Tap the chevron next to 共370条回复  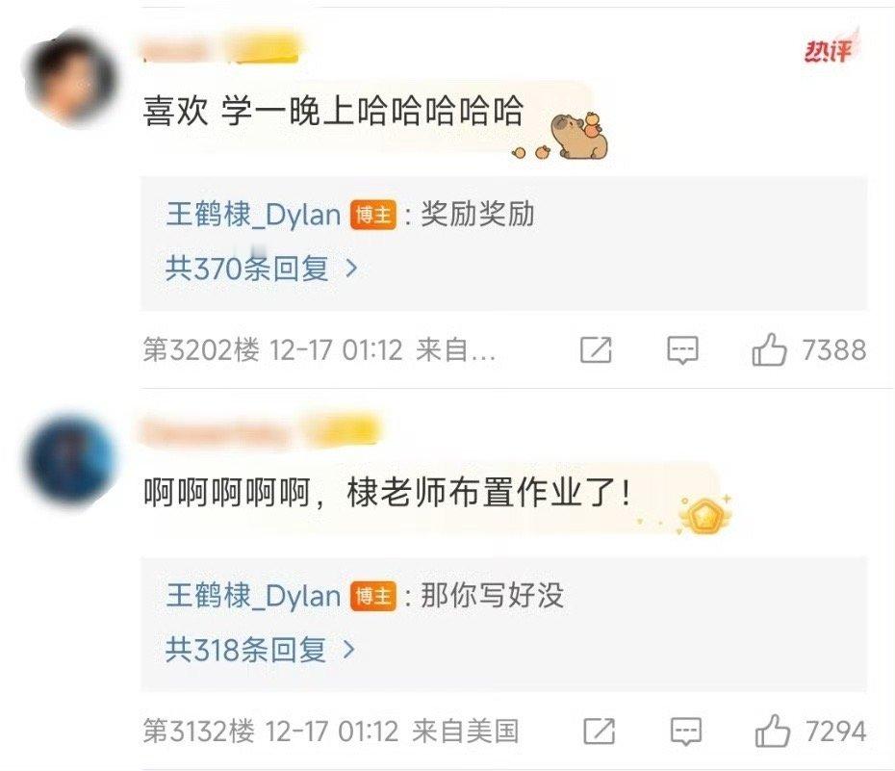tap(352, 269)
